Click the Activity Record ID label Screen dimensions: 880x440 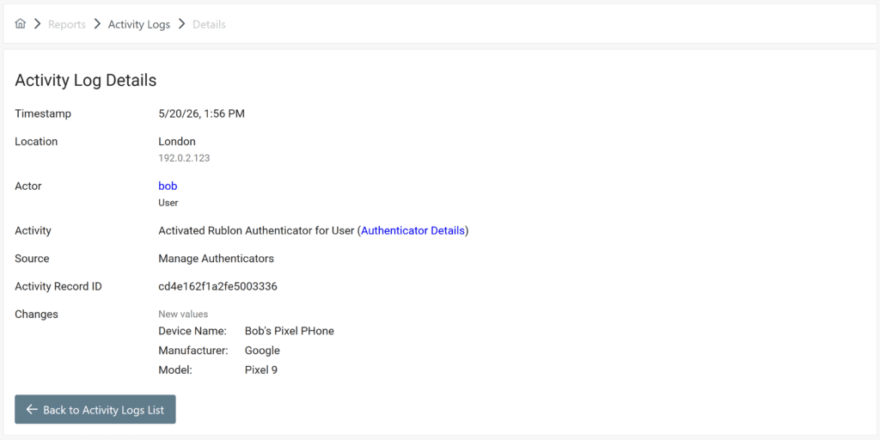coord(58,287)
